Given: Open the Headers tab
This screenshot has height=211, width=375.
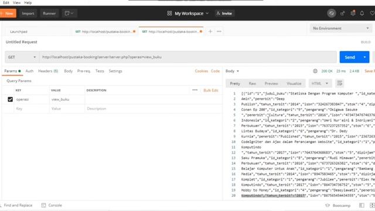Looking at the screenshot, I should click(x=48, y=71).
